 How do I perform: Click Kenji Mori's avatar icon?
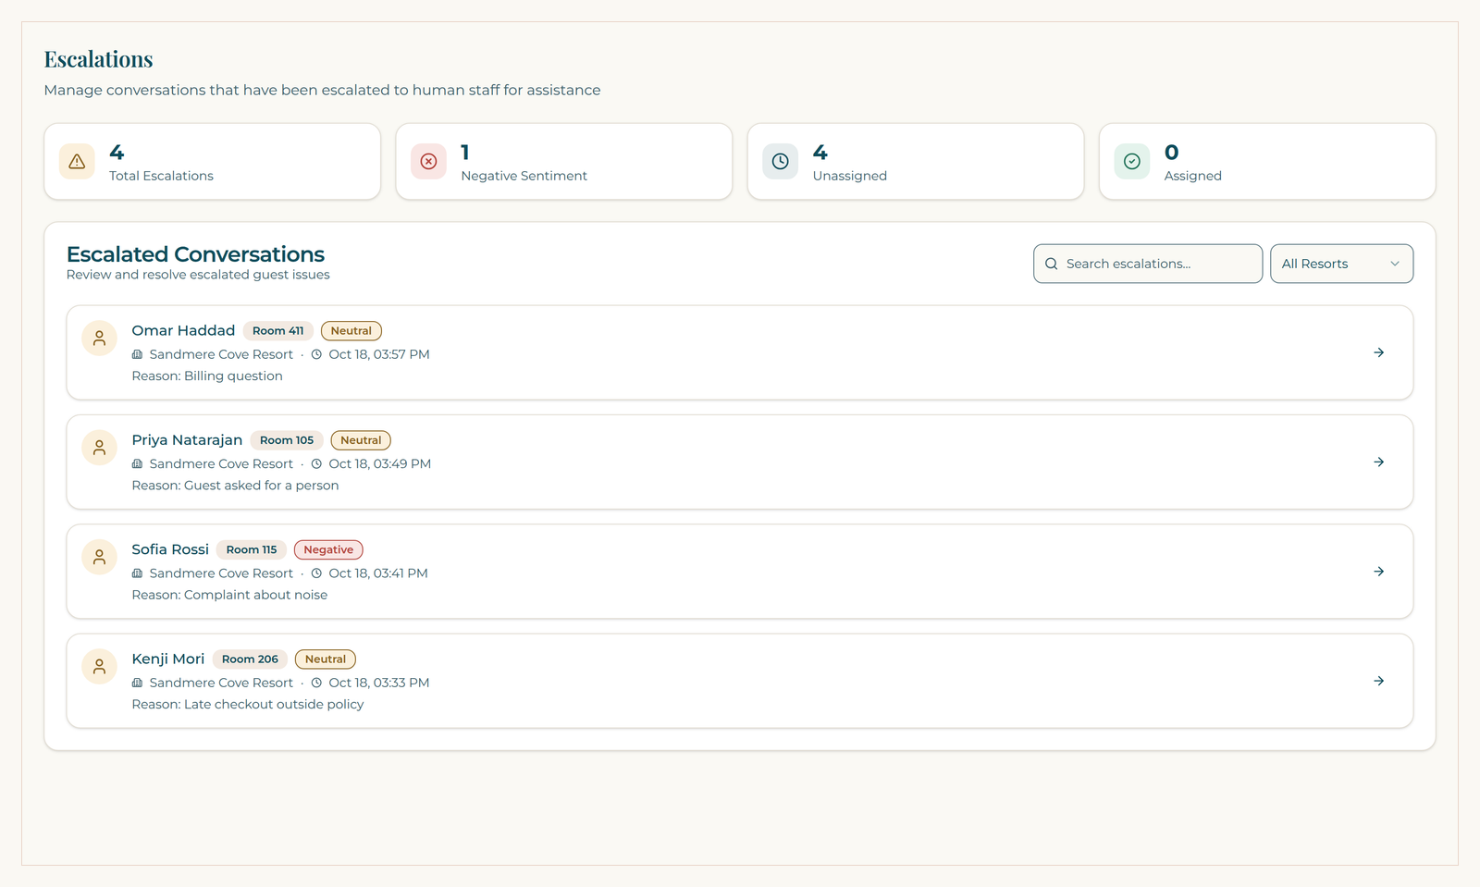[99, 667]
